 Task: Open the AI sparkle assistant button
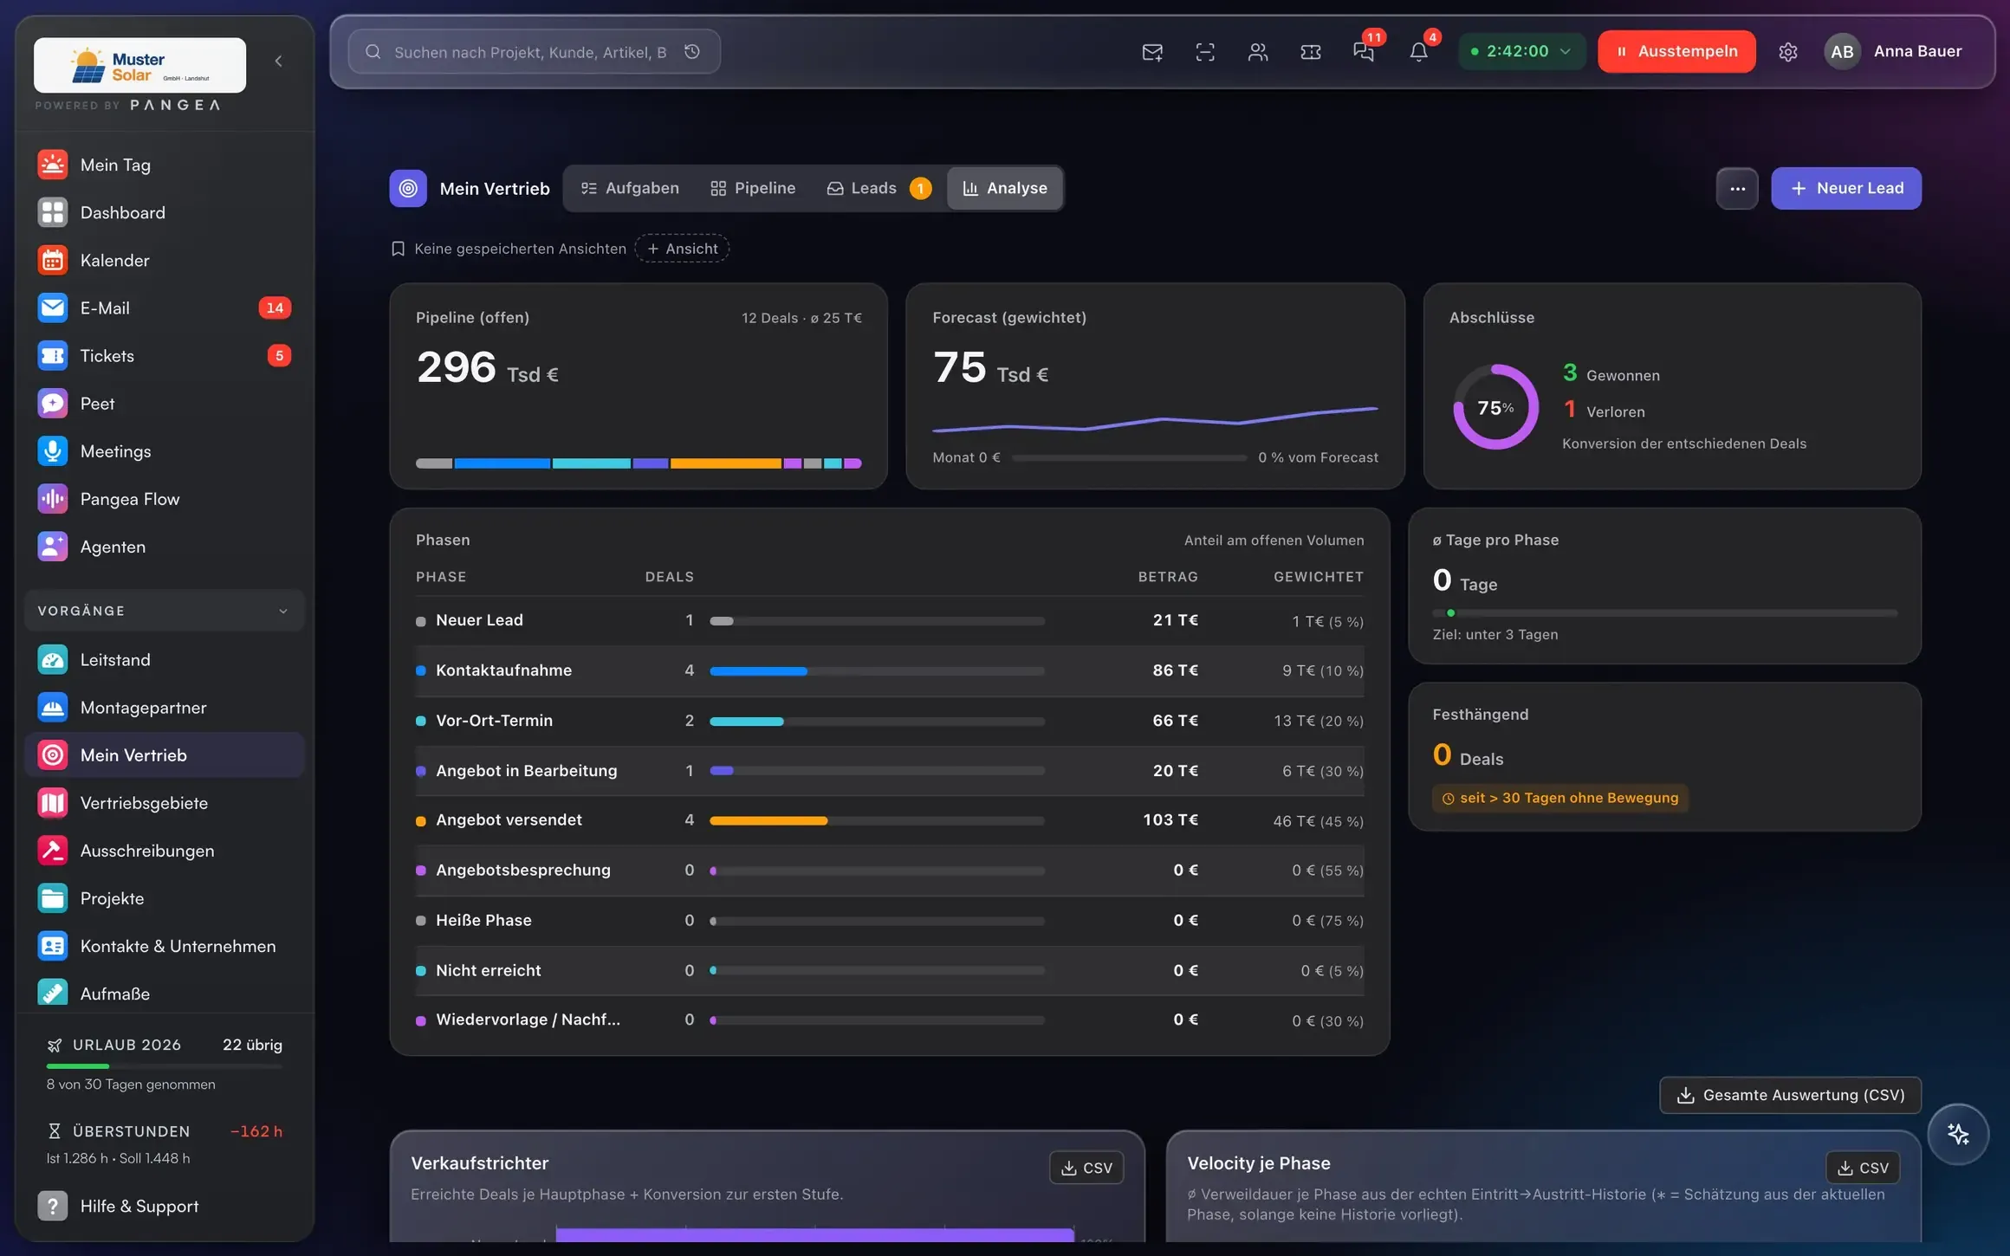(x=1958, y=1134)
